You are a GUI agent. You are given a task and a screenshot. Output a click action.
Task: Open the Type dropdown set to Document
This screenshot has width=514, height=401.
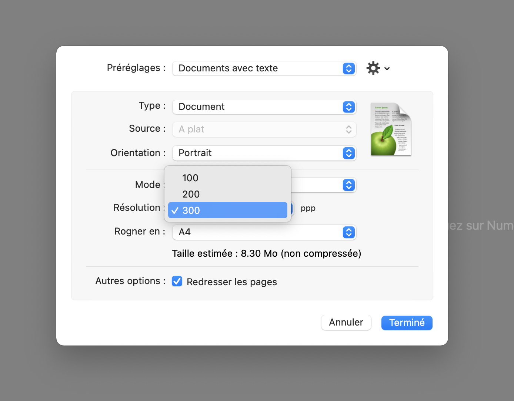[264, 107]
